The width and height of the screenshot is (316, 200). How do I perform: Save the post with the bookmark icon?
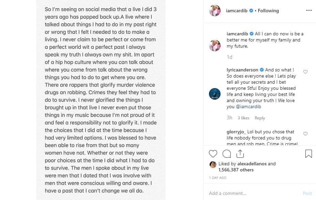309,154
